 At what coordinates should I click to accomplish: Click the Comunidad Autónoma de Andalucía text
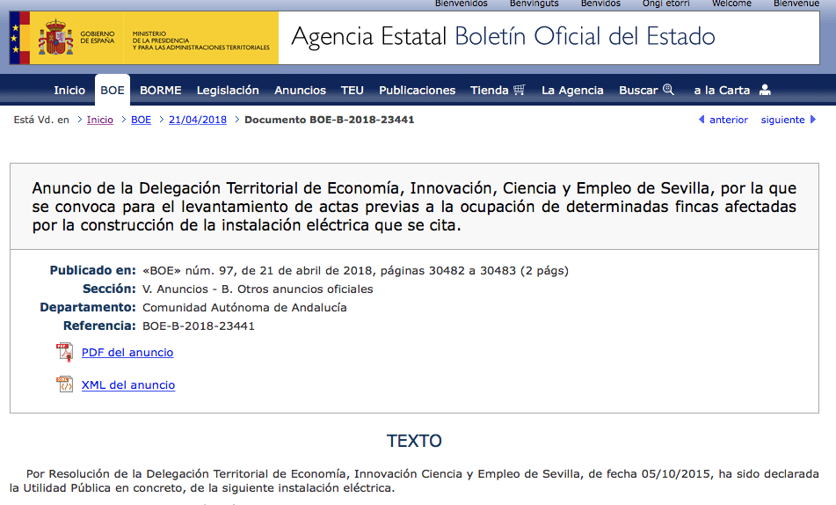[x=244, y=307]
